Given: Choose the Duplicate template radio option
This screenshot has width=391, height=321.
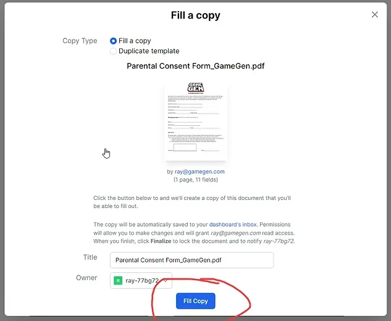Looking at the screenshot, I should click(113, 51).
